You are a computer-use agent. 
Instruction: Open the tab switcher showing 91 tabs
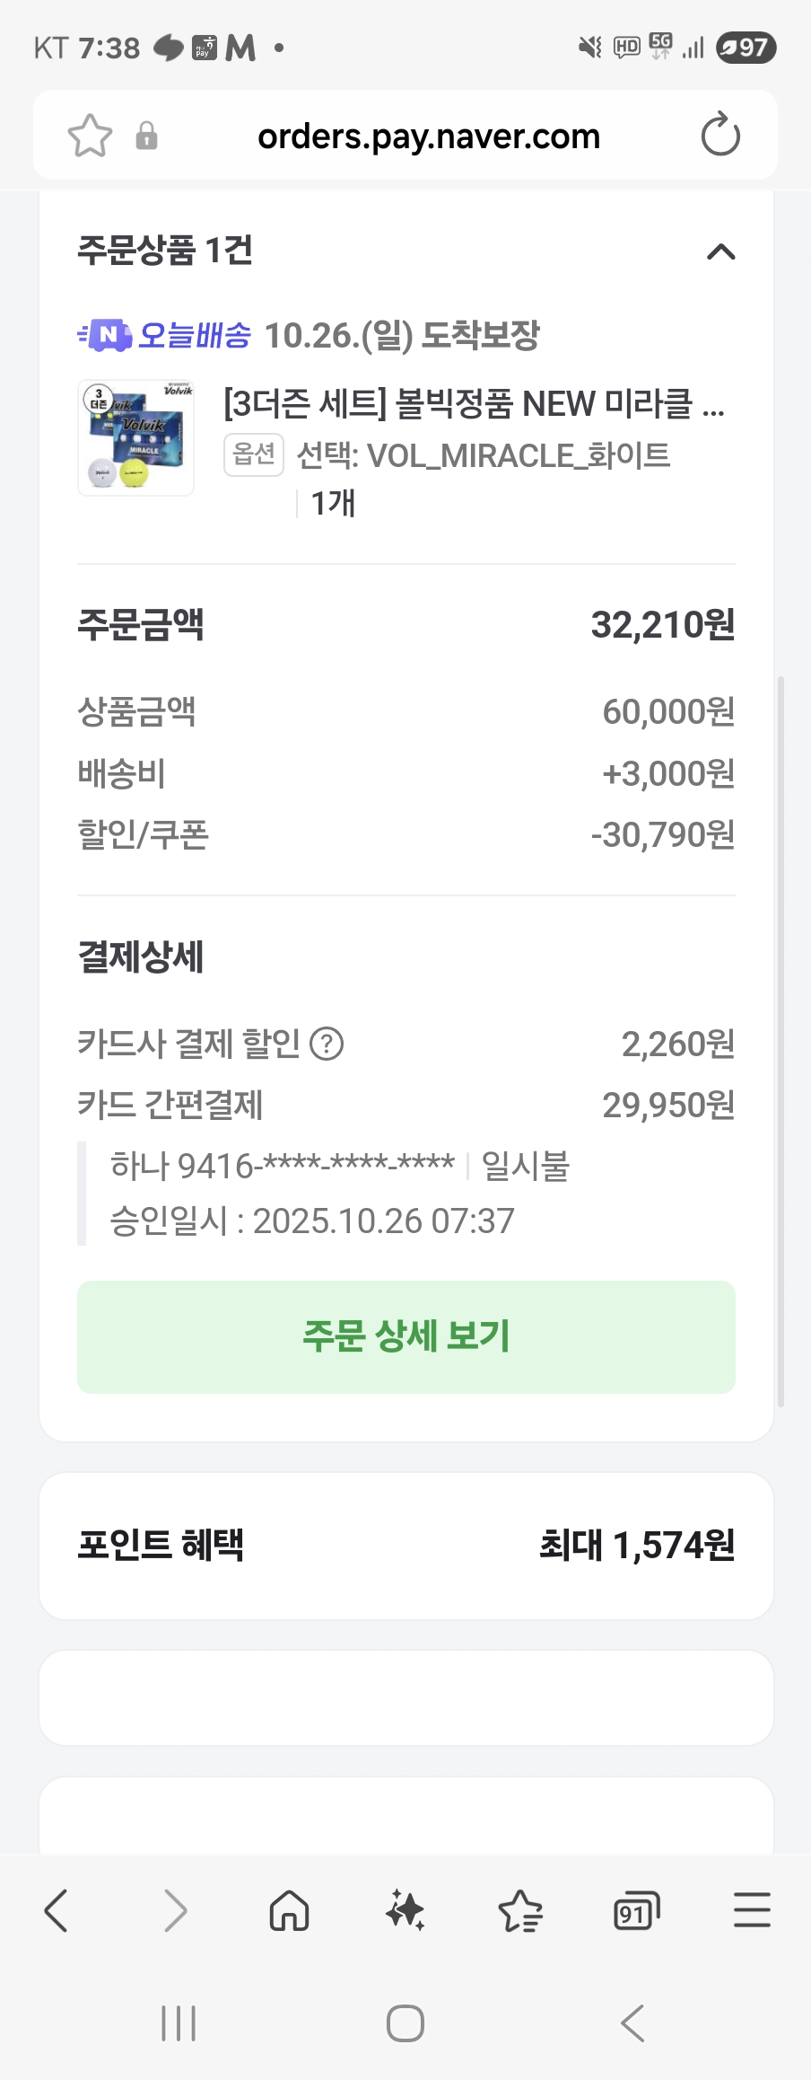coord(636,1910)
